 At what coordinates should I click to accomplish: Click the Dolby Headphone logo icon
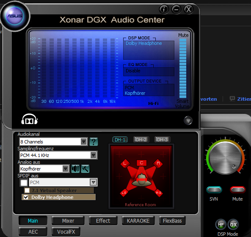[x=30, y=119]
